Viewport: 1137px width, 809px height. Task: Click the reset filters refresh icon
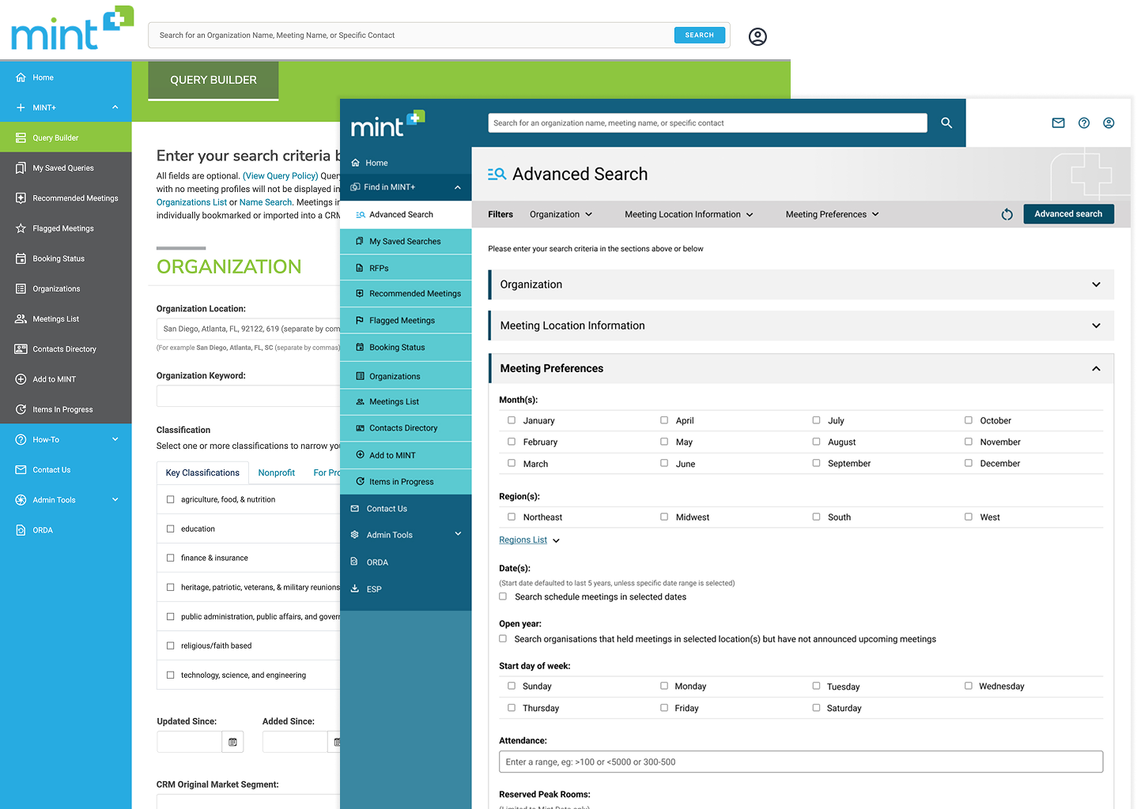[1007, 215]
